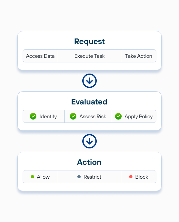Pick the Block option
The width and height of the screenshot is (179, 222).
click(139, 177)
